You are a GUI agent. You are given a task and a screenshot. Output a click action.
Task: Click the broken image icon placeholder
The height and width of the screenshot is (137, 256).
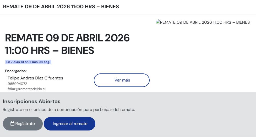[x=157, y=22]
